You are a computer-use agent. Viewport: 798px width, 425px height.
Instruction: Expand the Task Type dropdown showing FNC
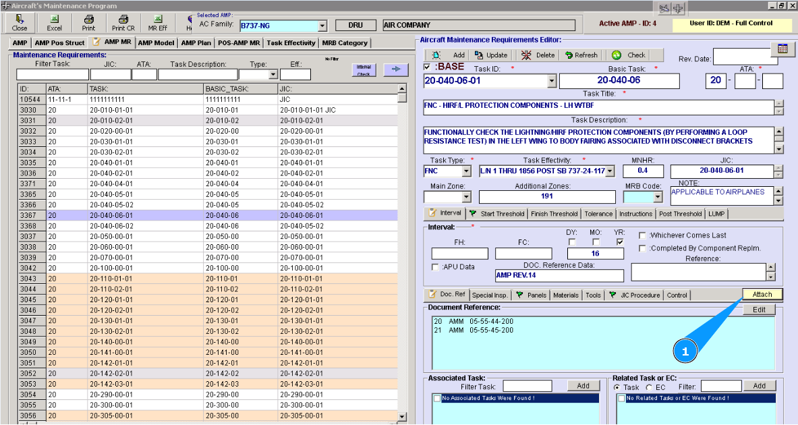pyautogui.click(x=466, y=171)
